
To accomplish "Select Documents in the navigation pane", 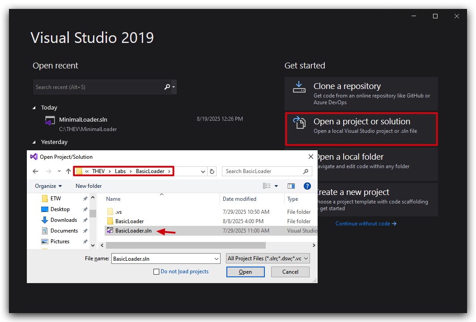I will click(64, 231).
